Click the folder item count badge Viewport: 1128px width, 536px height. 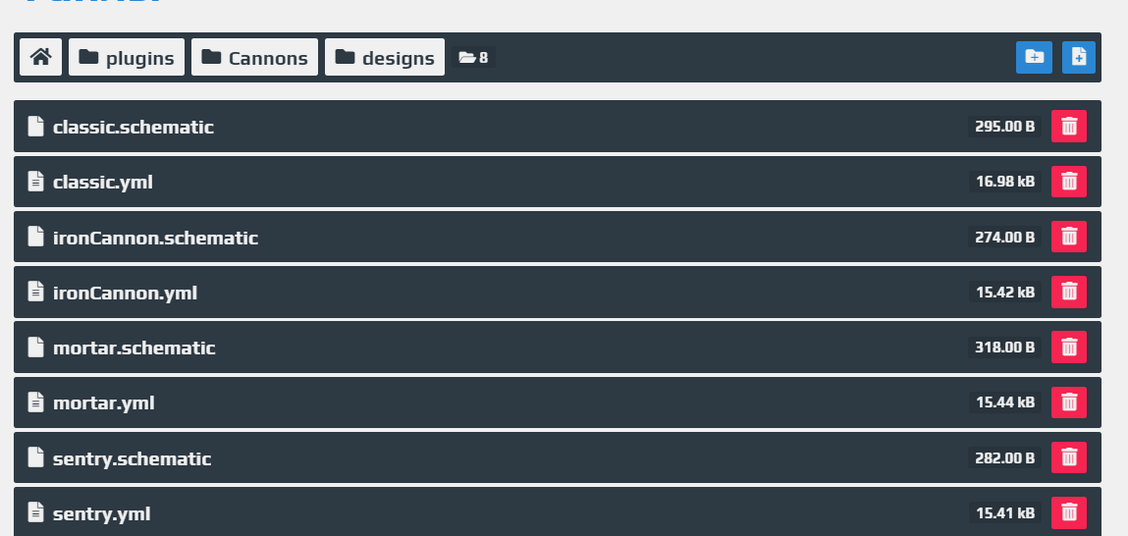tap(473, 58)
